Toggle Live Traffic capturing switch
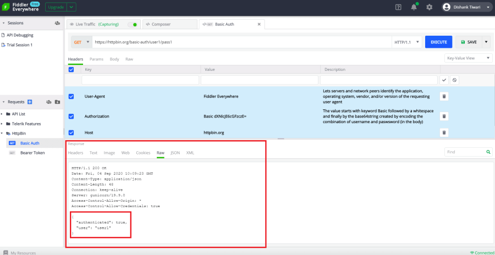This screenshot has width=495, height=255. [x=133, y=24]
